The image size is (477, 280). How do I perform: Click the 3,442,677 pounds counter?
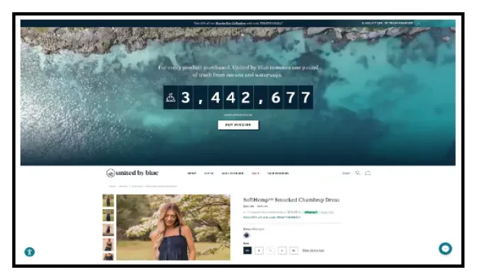coord(238,97)
